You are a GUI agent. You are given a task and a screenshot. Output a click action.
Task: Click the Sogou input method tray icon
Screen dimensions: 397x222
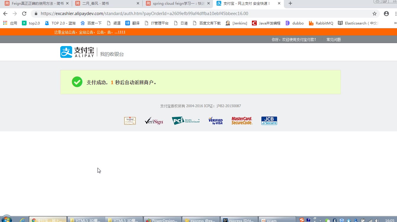coord(302,220)
